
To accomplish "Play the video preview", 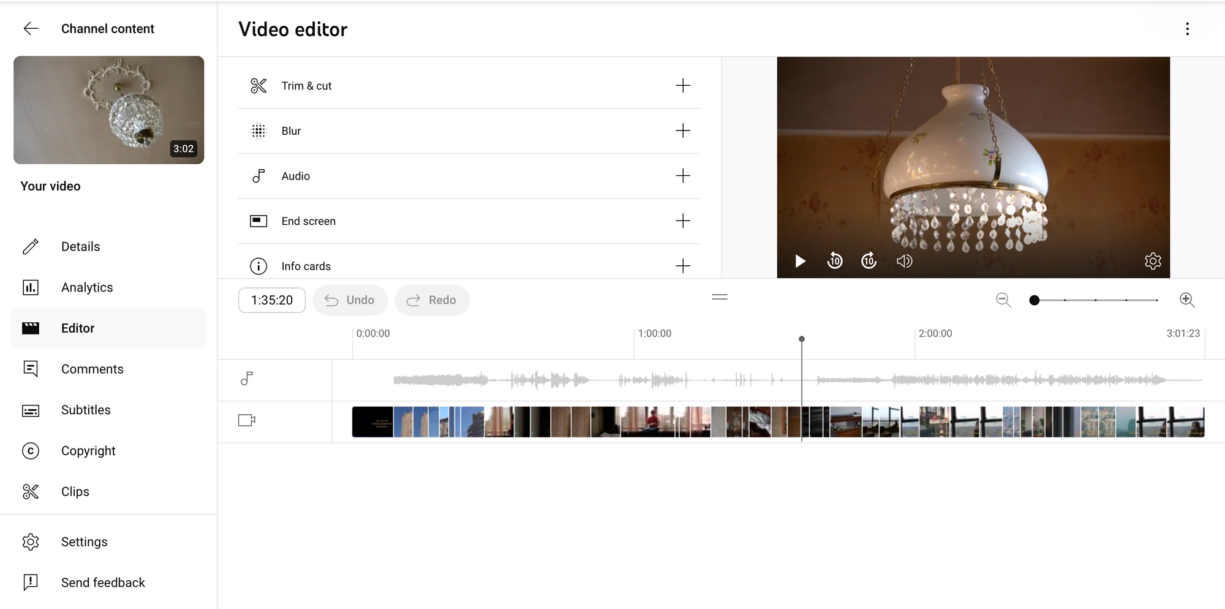I will click(x=800, y=262).
